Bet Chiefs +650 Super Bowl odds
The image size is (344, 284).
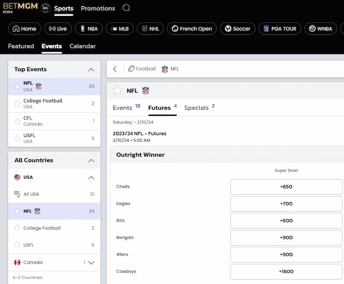286,187
